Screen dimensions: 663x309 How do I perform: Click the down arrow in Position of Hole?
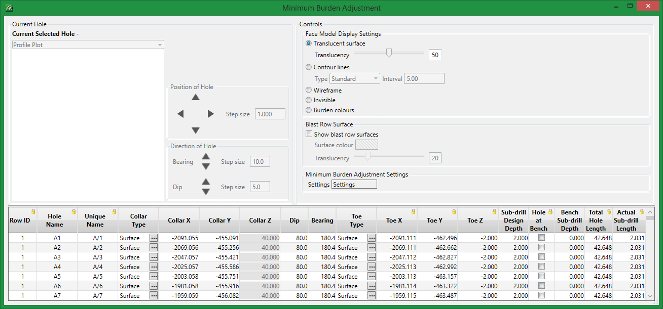point(195,130)
